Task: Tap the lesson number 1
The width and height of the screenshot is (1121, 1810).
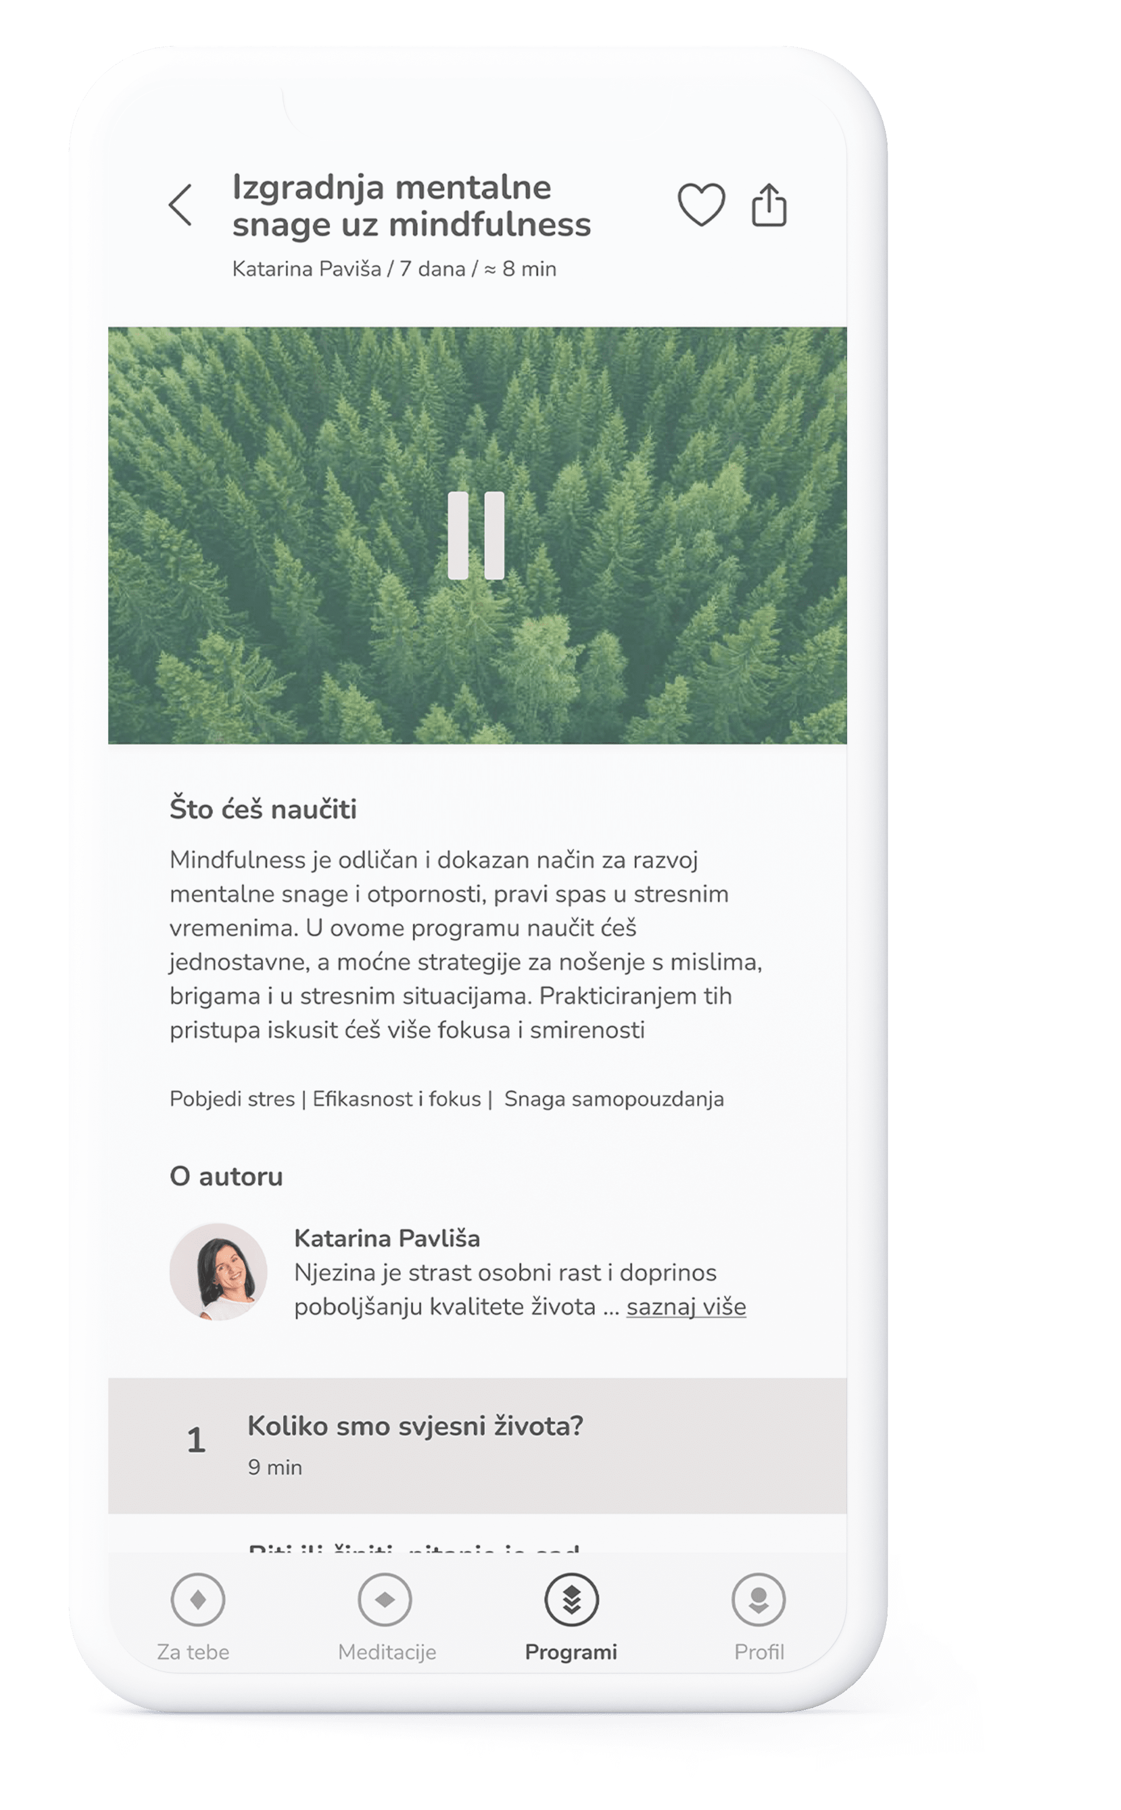Action: pos(196,1440)
